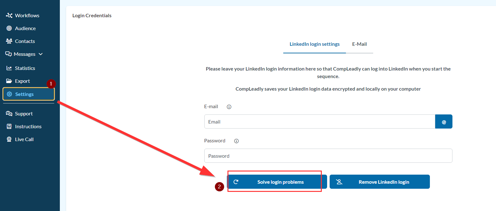This screenshot has height=211, width=496.
Task: Click the Statistics chart icon
Action: pyautogui.click(x=9, y=68)
